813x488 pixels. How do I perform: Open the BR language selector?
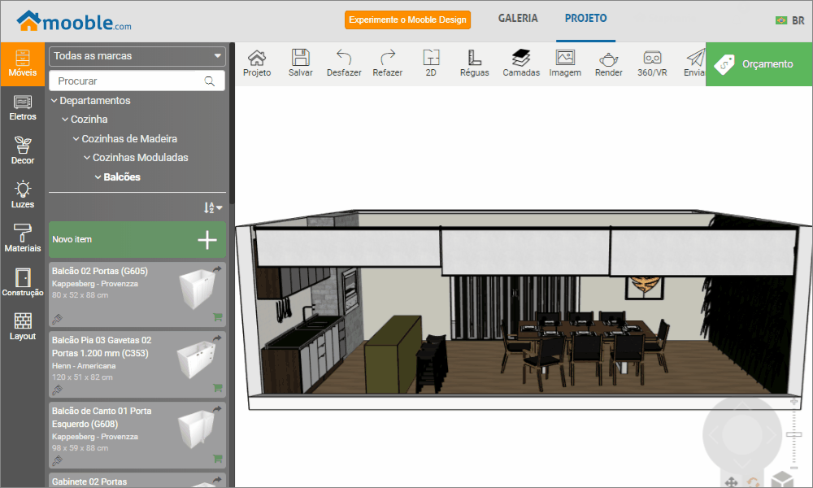click(789, 20)
